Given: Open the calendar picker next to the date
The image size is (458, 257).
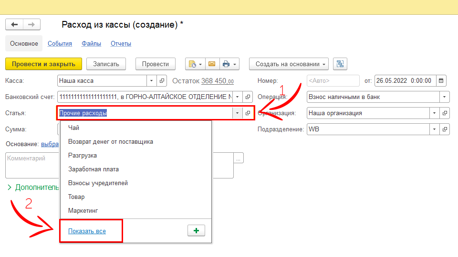Looking at the screenshot, I should click(x=441, y=80).
